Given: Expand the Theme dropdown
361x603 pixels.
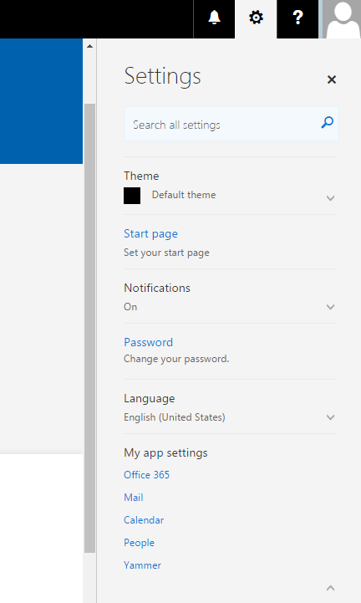Looking at the screenshot, I should [330, 198].
